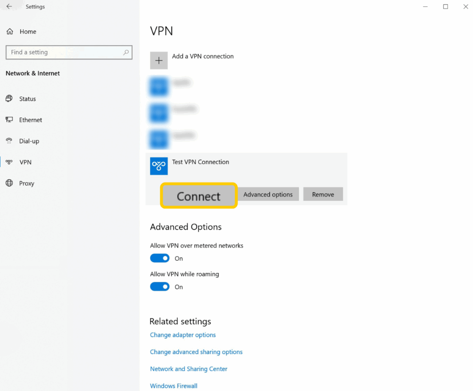473x391 pixels.
Task: Open Advanced options for Test VPN
Action: click(x=268, y=195)
